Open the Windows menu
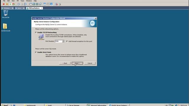 pyautogui.click(x=29, y=1)
